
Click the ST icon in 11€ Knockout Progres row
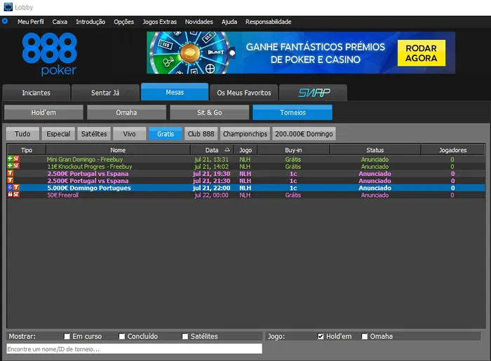[x=16, y=166]
